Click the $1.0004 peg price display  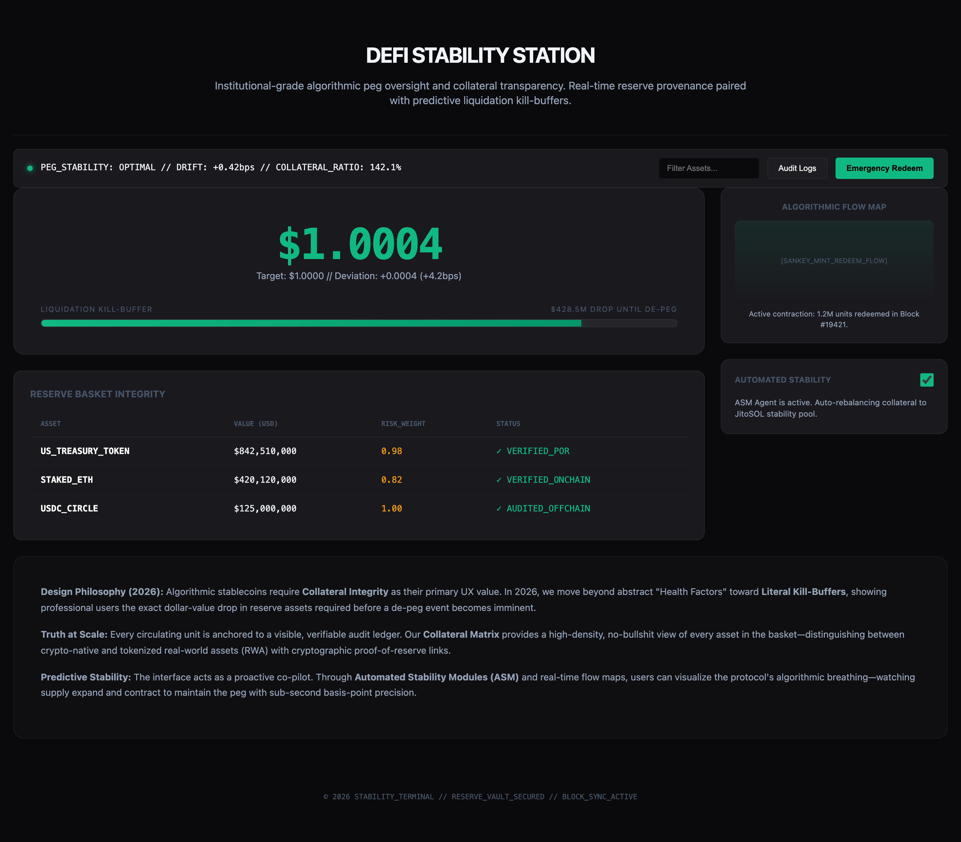click(360, 244)
